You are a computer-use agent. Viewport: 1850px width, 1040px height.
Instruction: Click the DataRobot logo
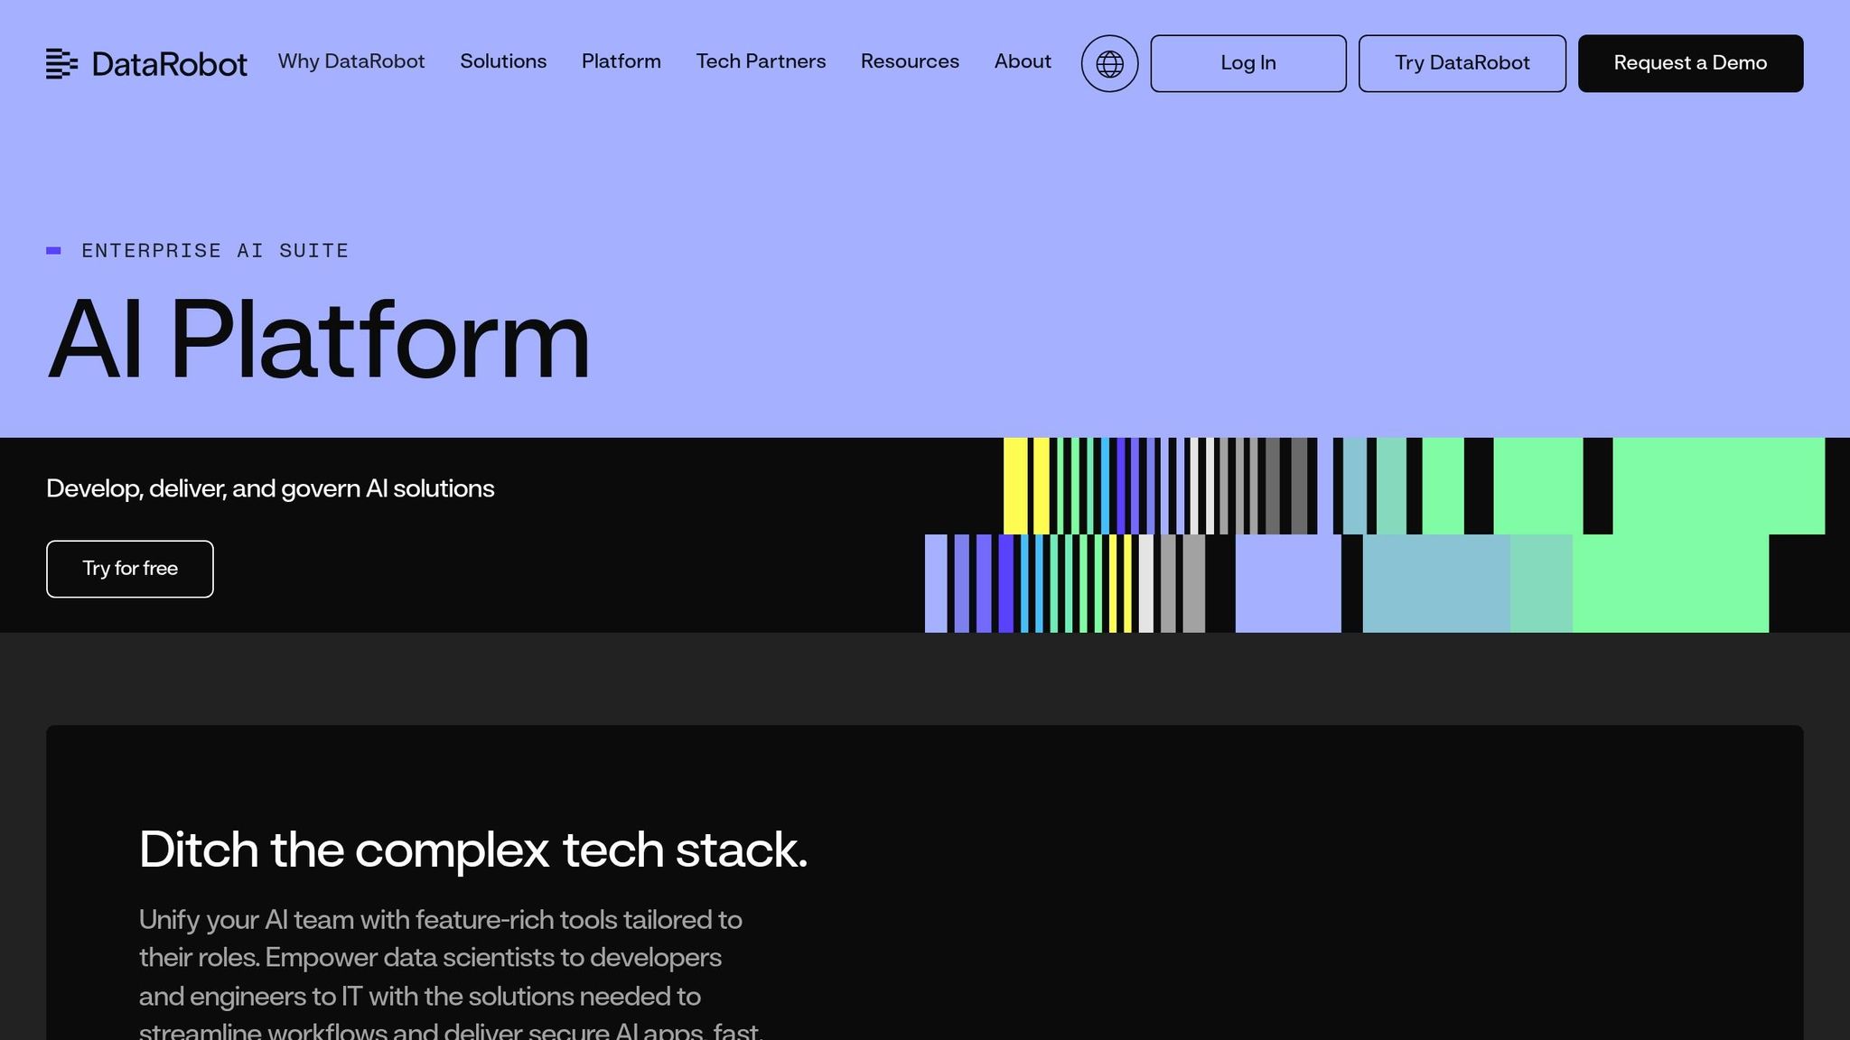click(x=146, y=63)
